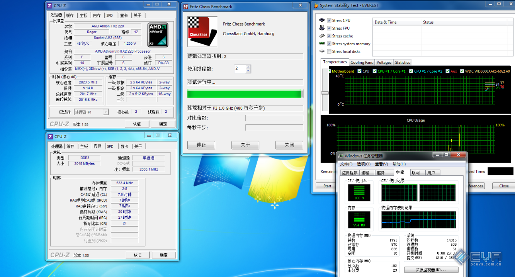
Task: Open the 选项(O) menu in Task Manager
Action: 364,164
